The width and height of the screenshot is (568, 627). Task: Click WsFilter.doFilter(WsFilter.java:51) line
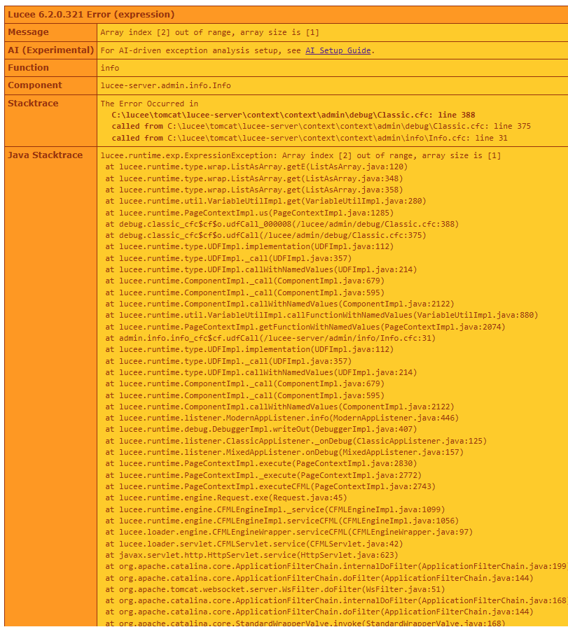(x=275, y=589)
